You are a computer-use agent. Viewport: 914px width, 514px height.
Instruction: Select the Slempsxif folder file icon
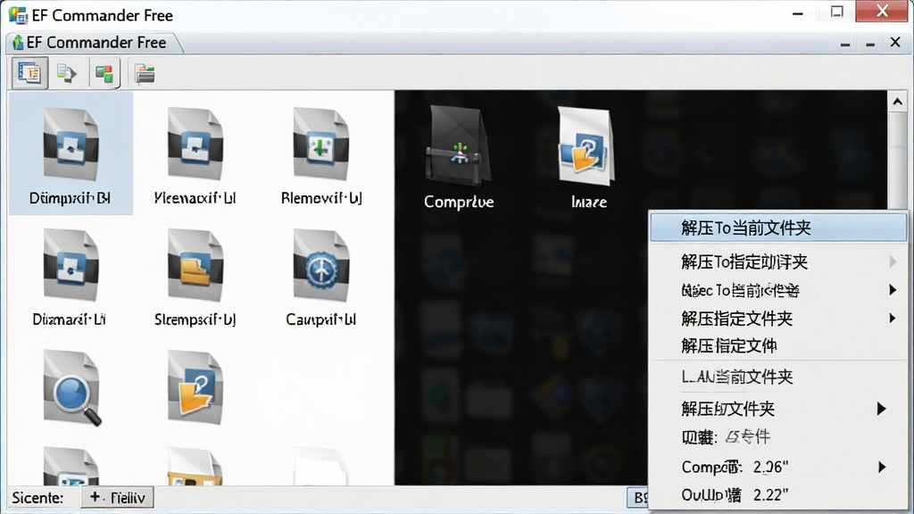coord(195,265)
